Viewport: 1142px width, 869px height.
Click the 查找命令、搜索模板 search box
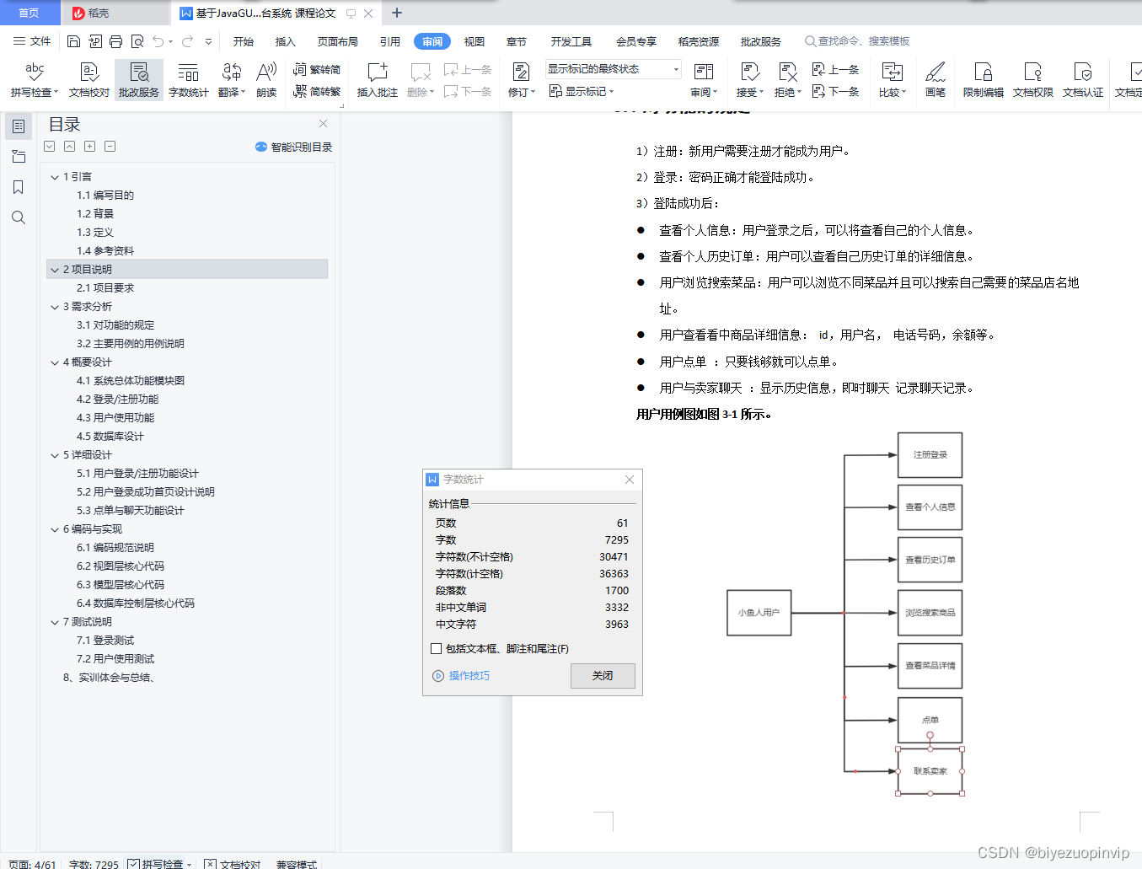pyautogui.click(x=857, y=41)
